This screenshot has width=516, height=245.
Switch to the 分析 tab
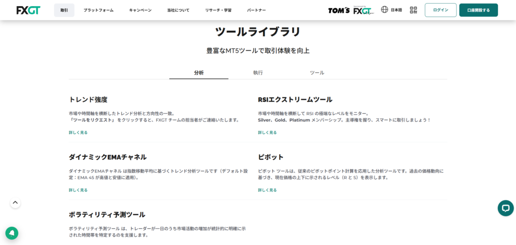tap(199, 73)
